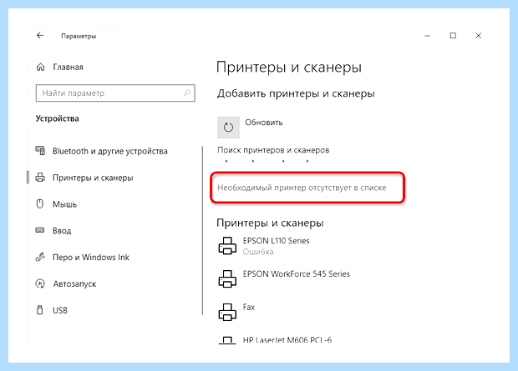Image resolution: width=518 pixels, height=371 pixels.
Task: Click link Необходимый принтер отсутствует в списке
Action: tap(302, 188)
